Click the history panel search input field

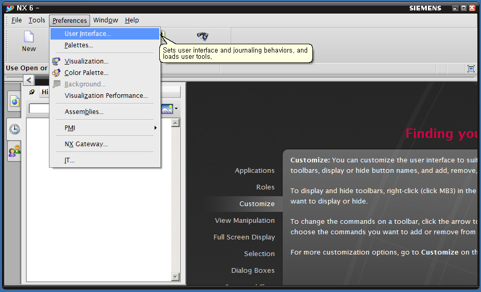(39, 108)
